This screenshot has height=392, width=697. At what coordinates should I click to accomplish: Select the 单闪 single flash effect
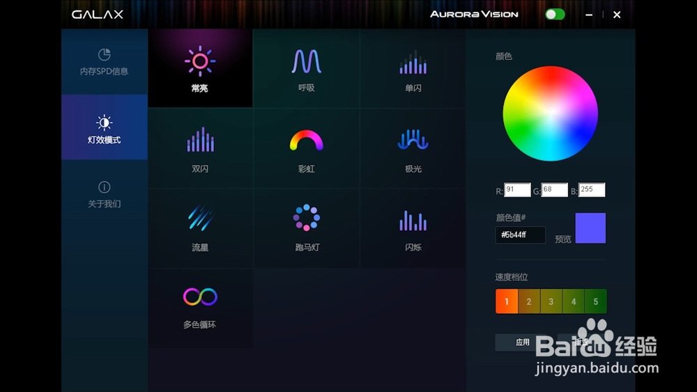point(413,68)
